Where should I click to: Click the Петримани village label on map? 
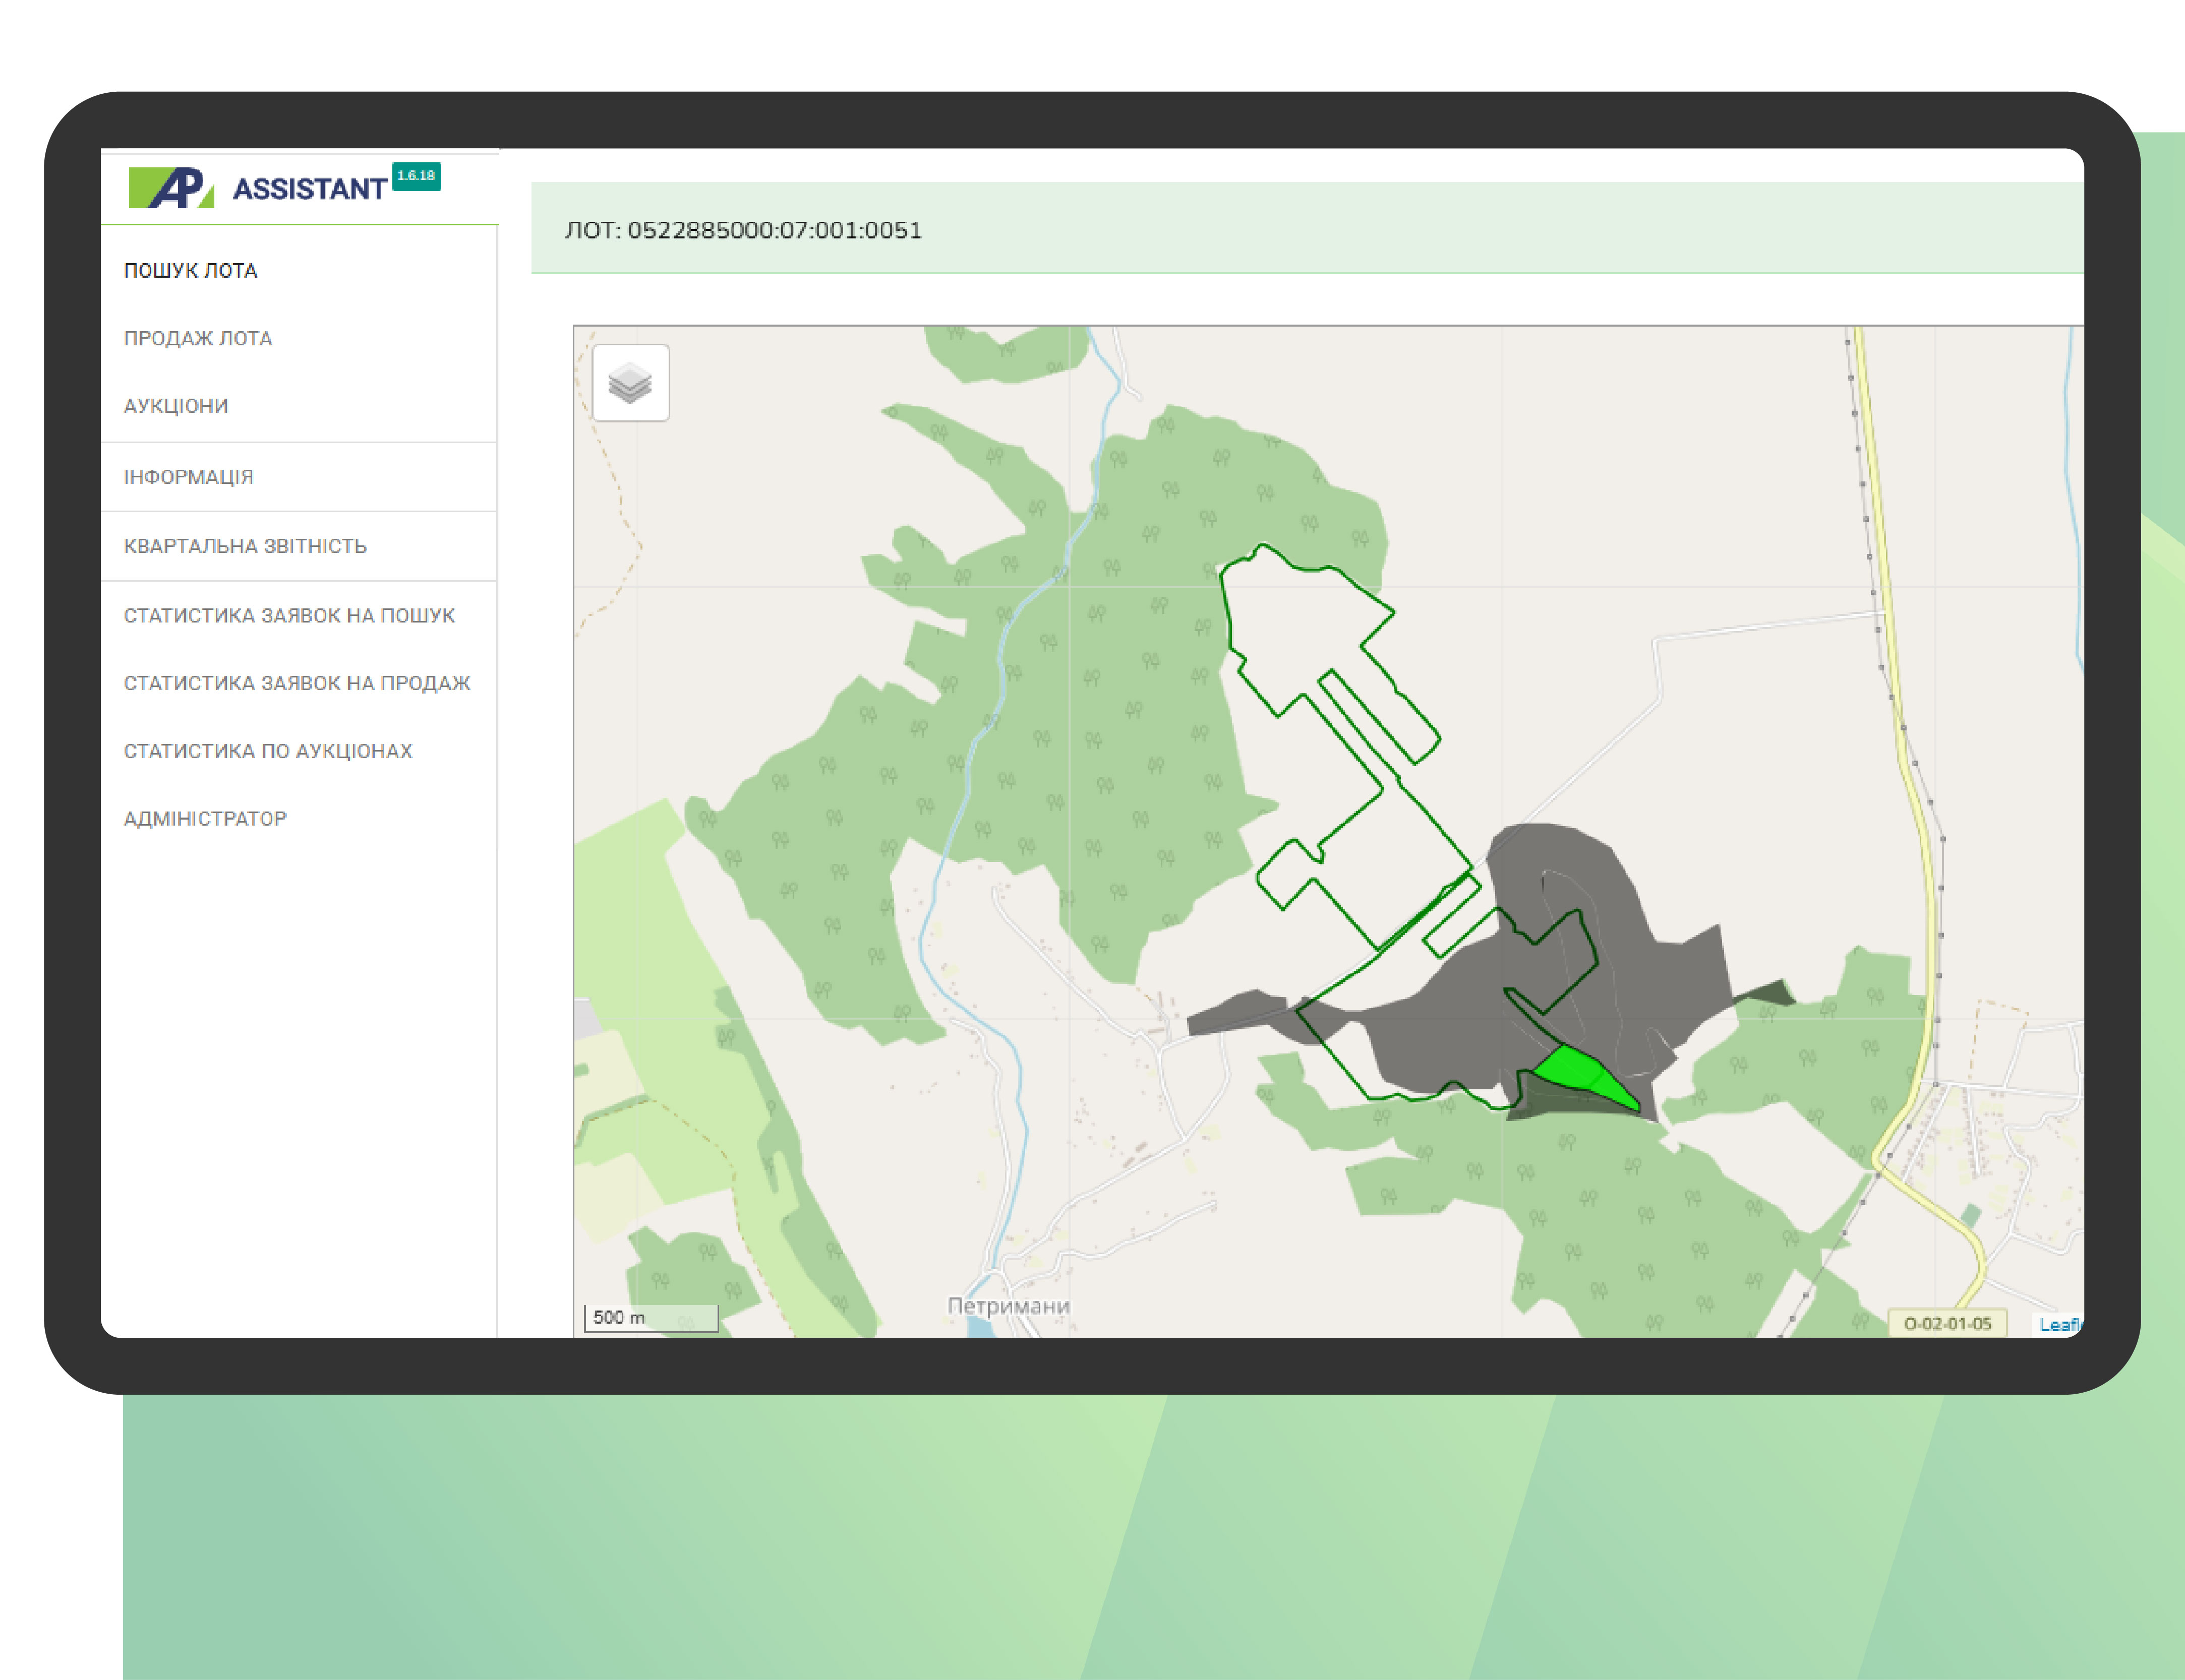(x=1009, y=1306)
